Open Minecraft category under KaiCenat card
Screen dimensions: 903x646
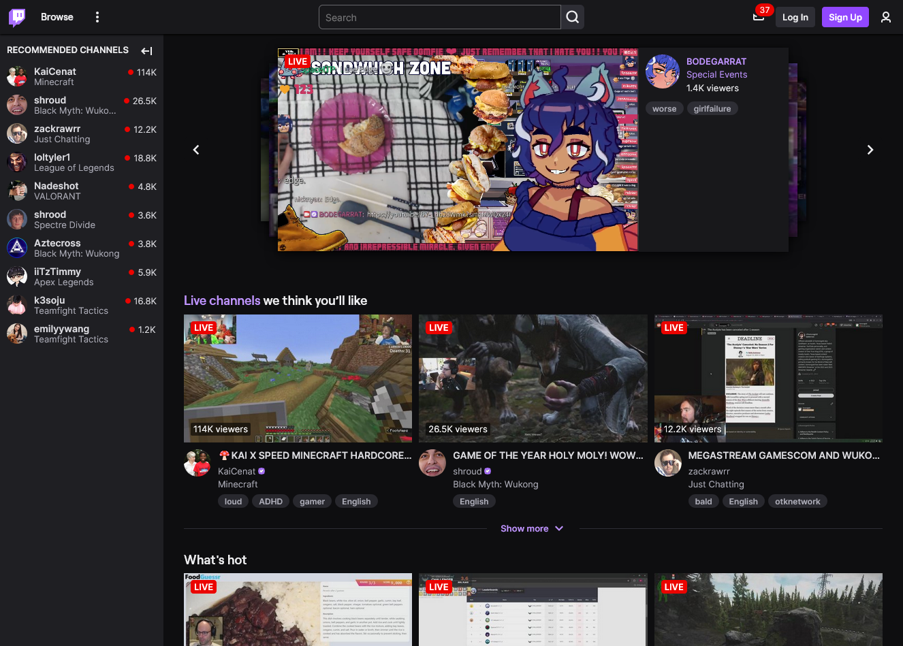(x=238, y=485)
